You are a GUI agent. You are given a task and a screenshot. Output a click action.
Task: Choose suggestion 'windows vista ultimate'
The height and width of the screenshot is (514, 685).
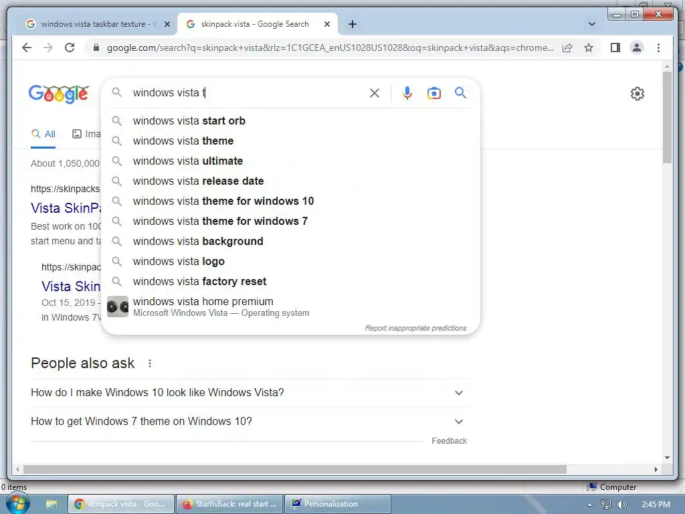(x=290, y=161)
